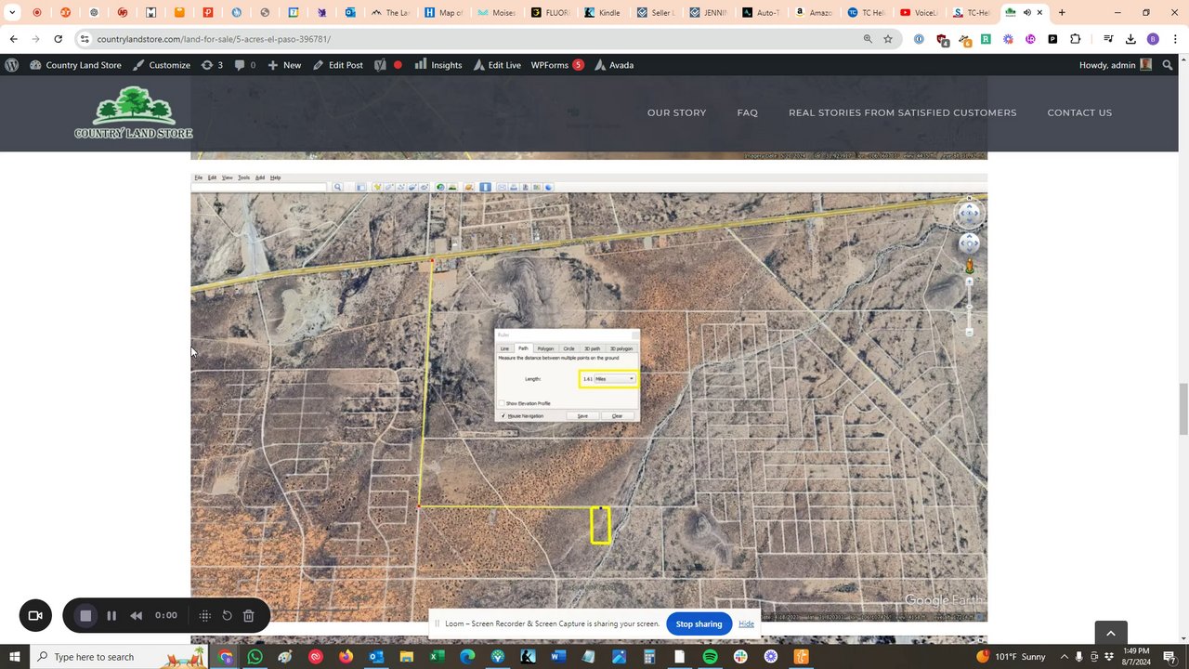Click the Loom toolbar drag handle dots

pyautogui.click(x=205, y=615)
